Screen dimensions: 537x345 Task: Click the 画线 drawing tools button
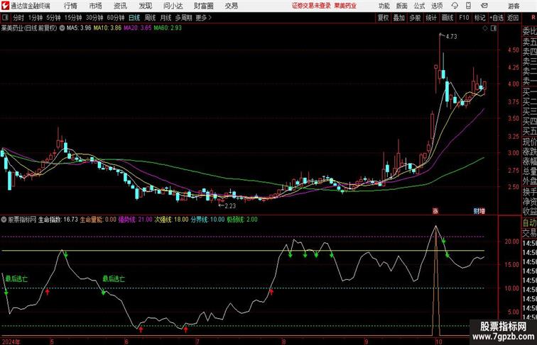(447, 18)
